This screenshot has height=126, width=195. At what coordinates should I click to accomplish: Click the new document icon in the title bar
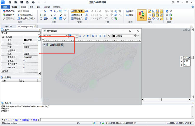pyautogui.click(x=10, y=2)
